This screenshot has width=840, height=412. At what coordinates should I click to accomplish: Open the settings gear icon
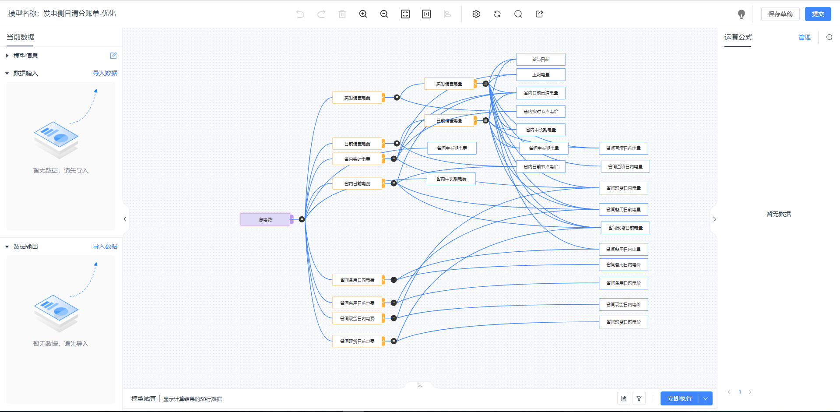pos(476,14)
